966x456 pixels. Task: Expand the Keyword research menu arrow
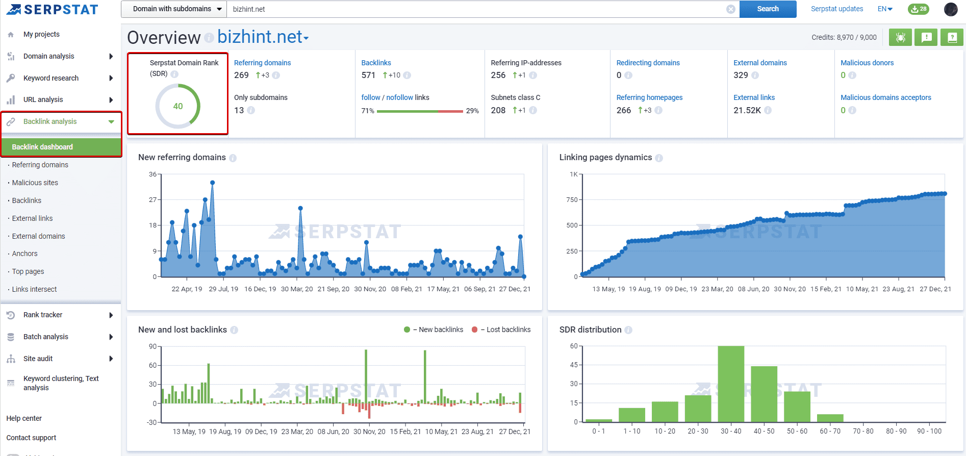[x=111, y=78]
